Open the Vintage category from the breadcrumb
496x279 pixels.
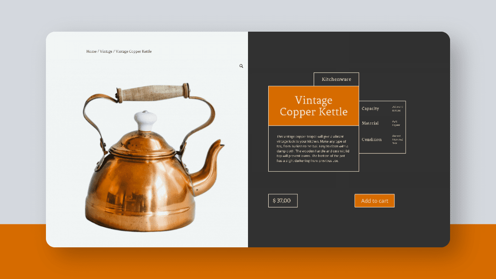(106, 51)
